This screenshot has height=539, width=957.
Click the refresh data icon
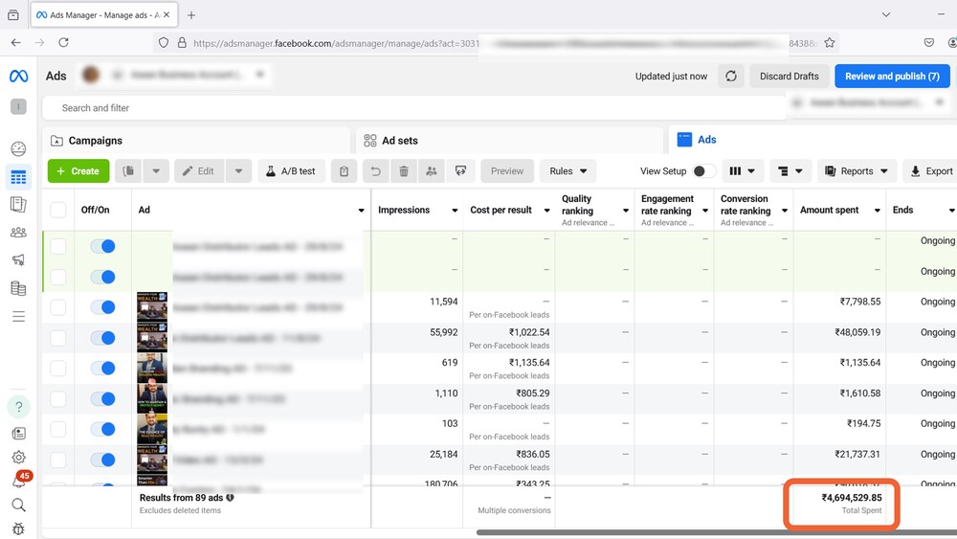coord(731,77)
